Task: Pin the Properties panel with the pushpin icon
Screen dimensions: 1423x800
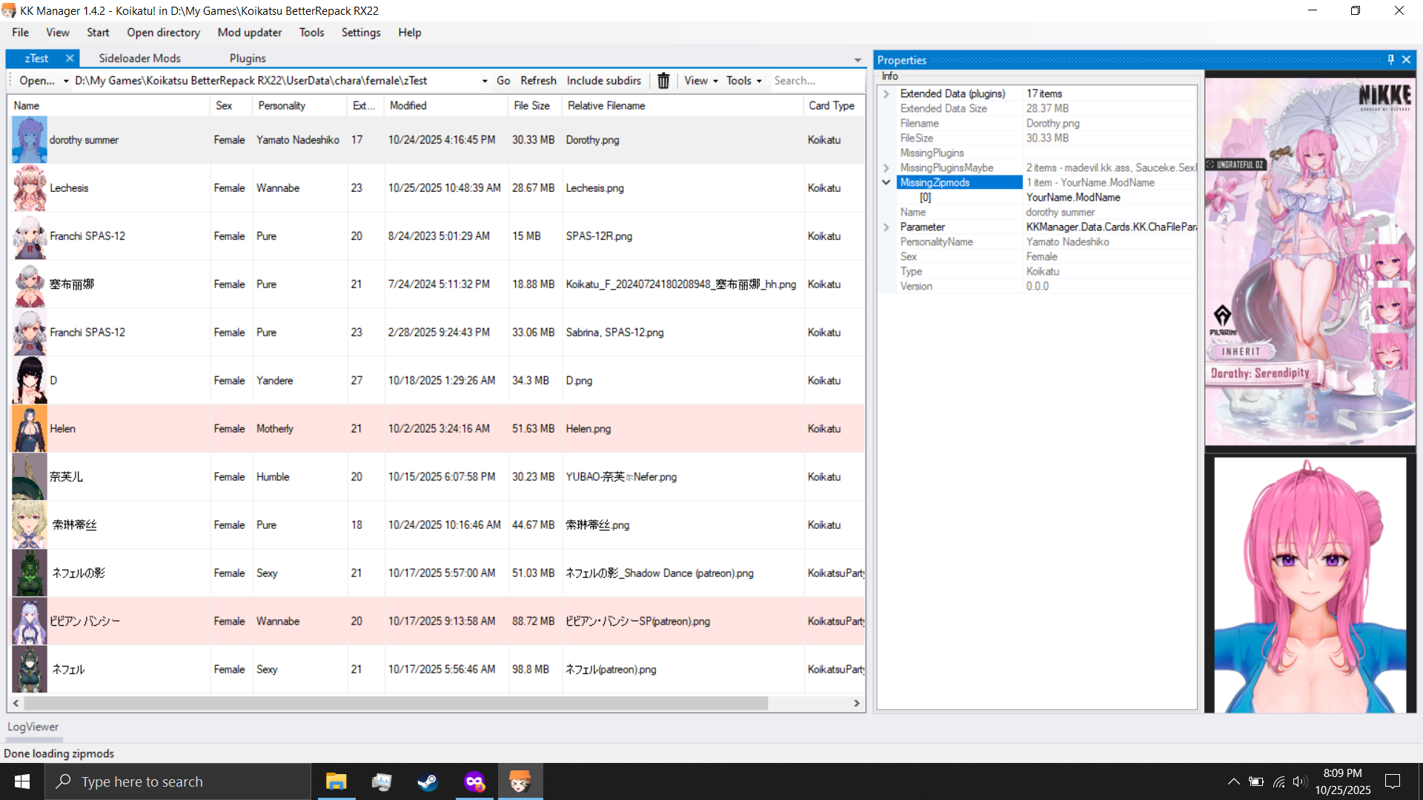Action: [1390, 60]
